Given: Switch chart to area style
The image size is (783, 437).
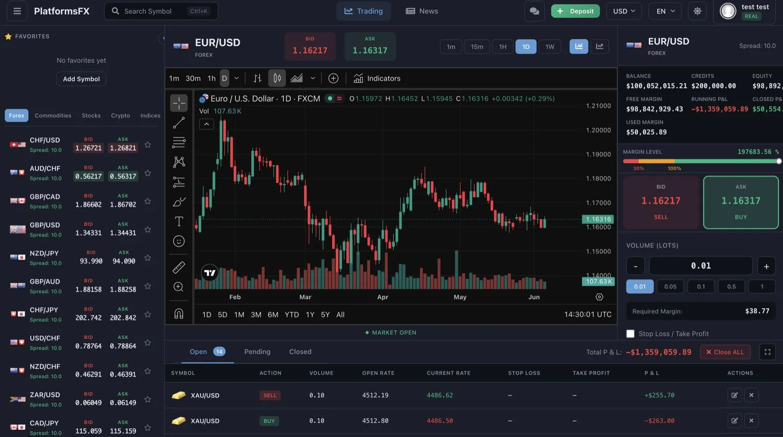Looking at the screenshot, I should pos(297,78).
